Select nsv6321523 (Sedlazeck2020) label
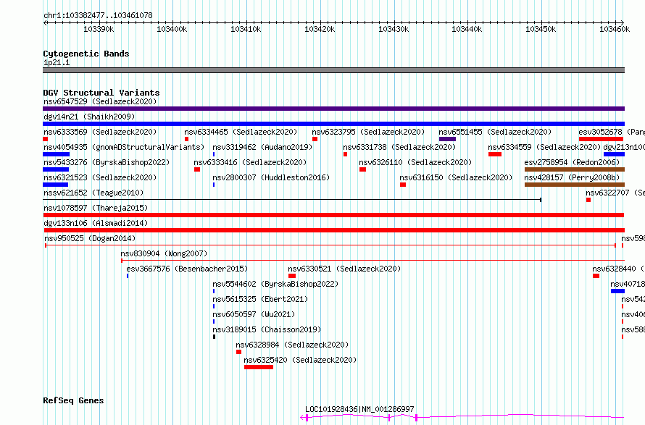Image resolution: width=645 pixels, height=425 pixels. point(100,177)
